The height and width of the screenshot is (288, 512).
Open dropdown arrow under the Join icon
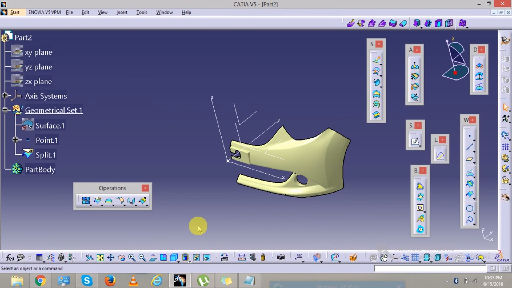[x=91, y=205]
